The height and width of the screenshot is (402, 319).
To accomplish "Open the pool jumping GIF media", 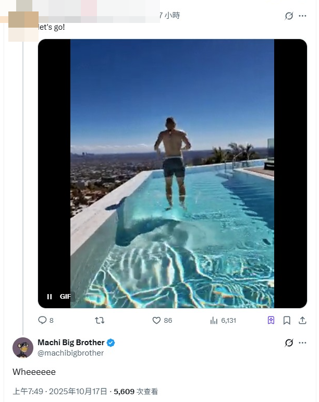I will pos(172,172).
